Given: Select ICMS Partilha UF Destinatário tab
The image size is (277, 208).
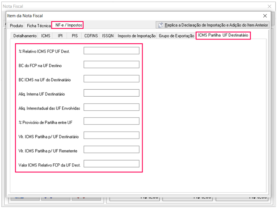Looking at the screenshot, I should [223, 35].
